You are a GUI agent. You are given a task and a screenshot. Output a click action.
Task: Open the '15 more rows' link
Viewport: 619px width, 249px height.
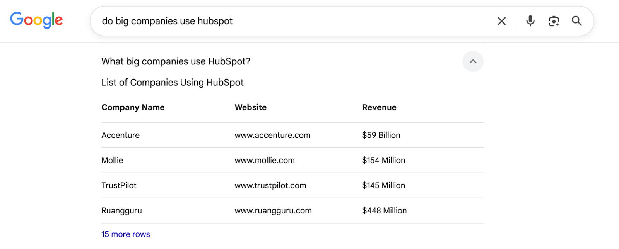click(x=126, y=234)
